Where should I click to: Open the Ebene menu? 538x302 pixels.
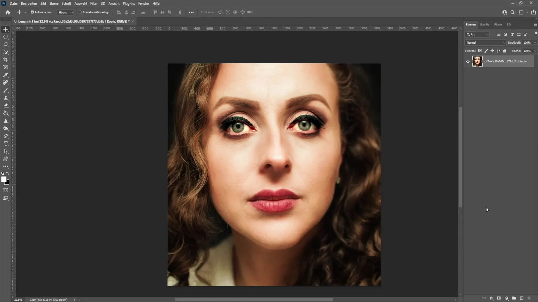click(x=53, y=3)
